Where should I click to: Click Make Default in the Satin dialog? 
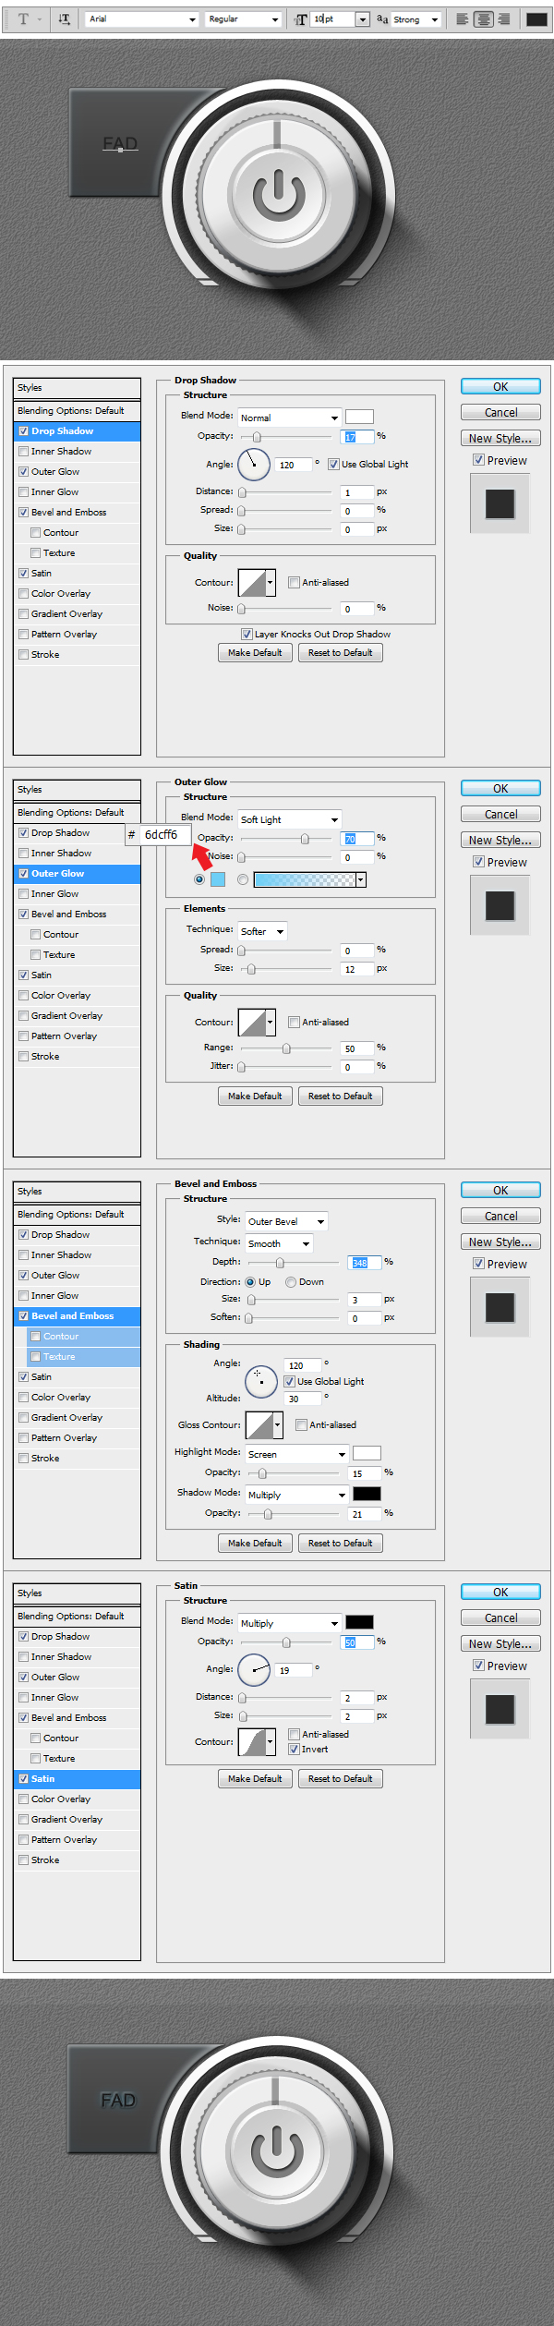[x=255, y=1778]
